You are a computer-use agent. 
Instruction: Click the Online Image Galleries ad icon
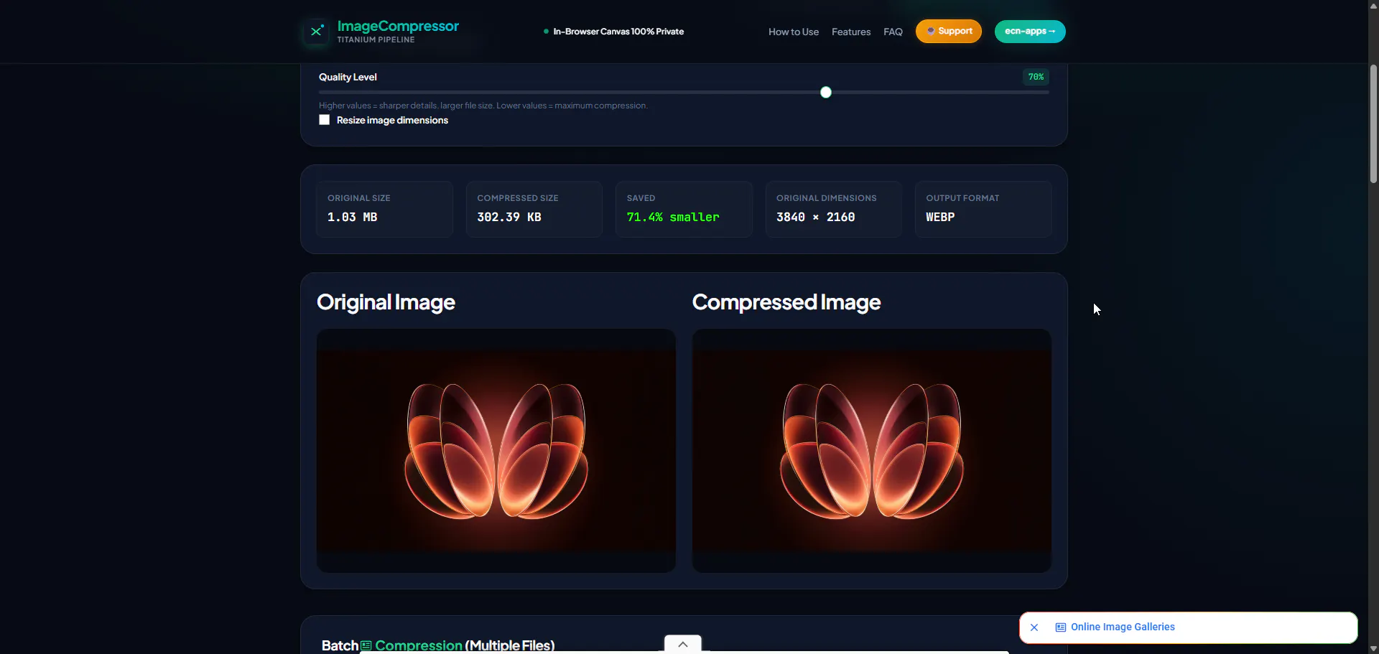click(x=1061, y=627)
